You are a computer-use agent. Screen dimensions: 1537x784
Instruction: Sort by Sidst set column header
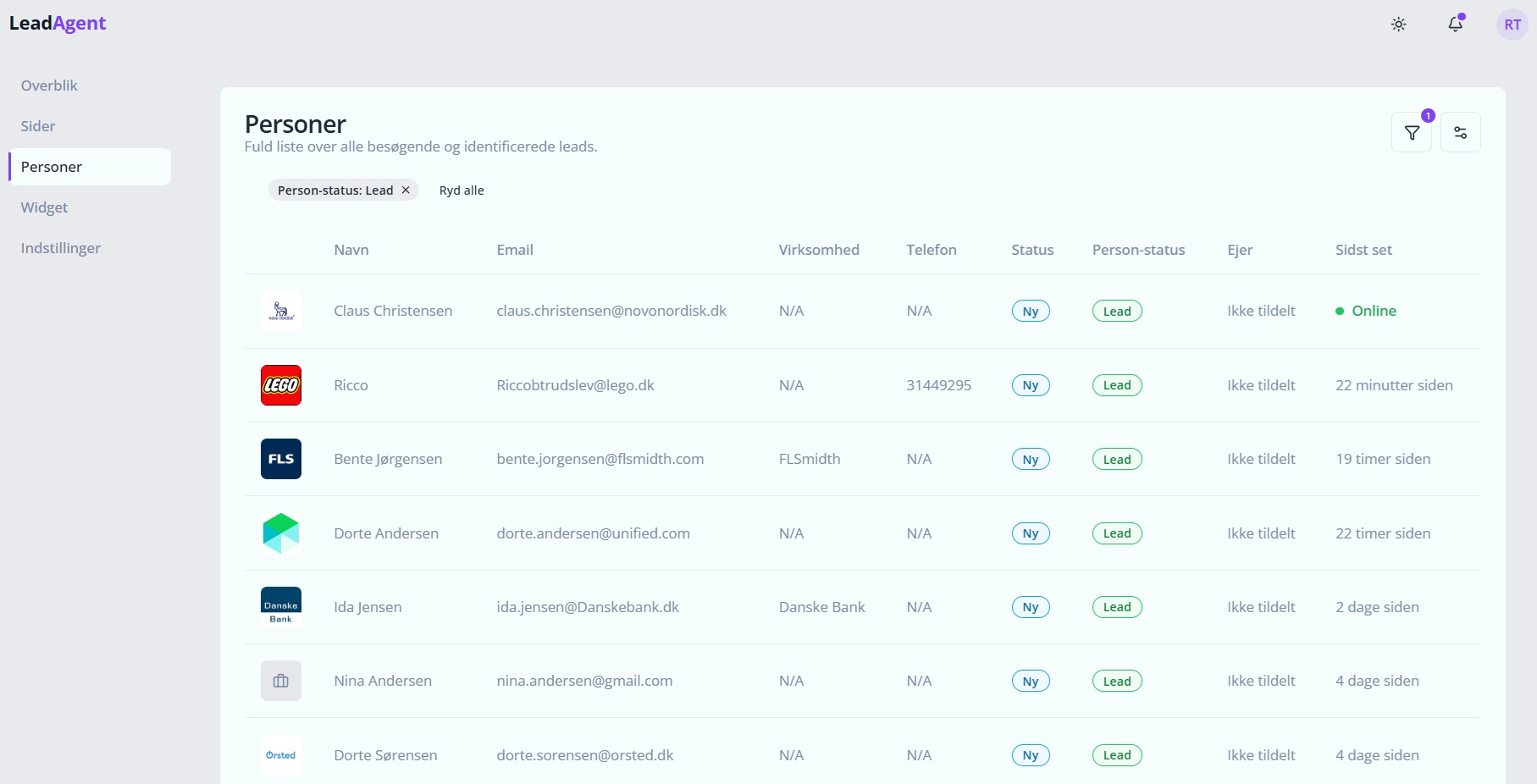click(1363, 250)
